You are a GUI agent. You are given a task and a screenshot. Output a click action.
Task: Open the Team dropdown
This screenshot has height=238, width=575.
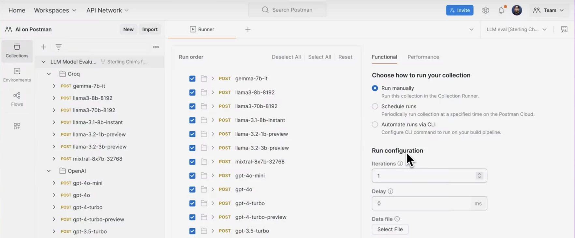pos(549,10)
